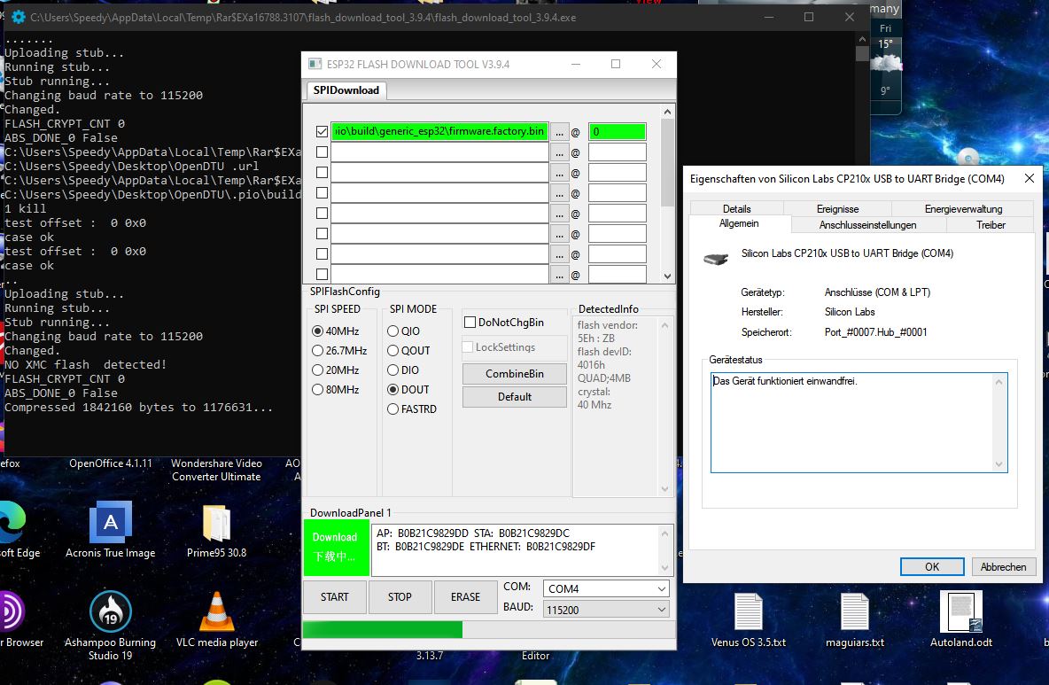Viewport: 1049px width, 685px height.
Task: Open Prime95 30.8 folder icon
Action: 216,524
